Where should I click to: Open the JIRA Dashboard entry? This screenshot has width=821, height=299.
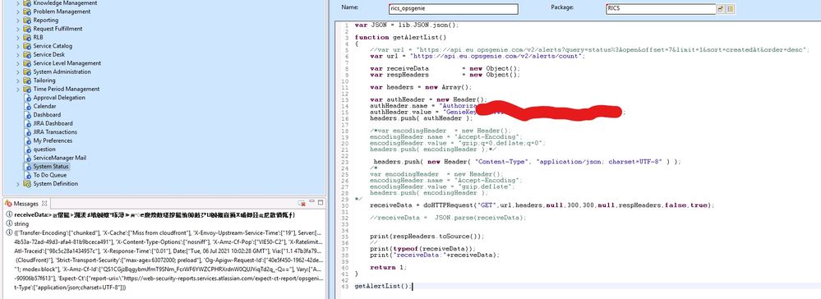click(x=53, y=123)
